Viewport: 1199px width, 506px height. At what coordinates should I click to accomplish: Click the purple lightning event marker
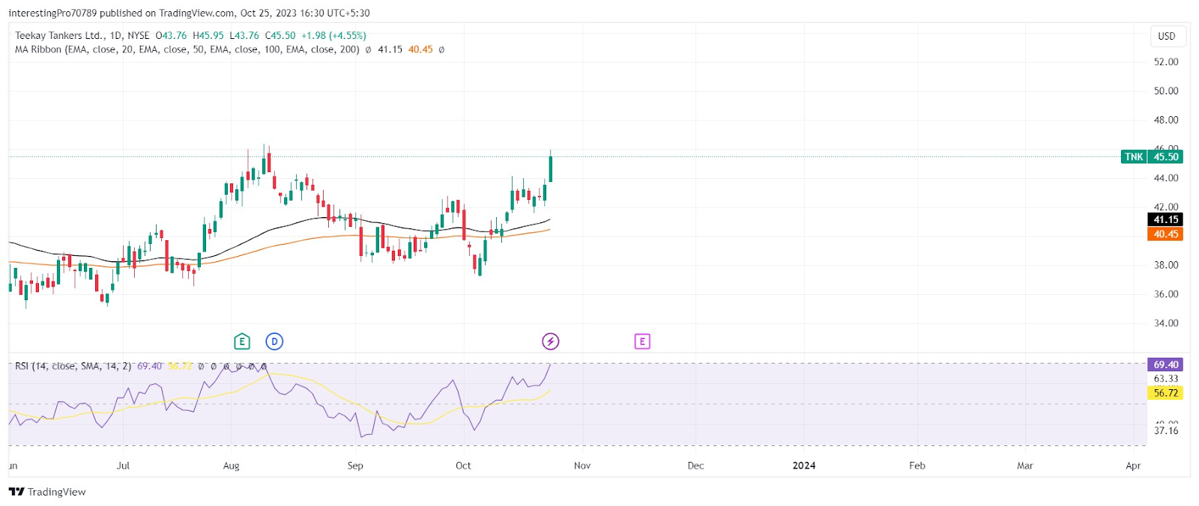[x=551, y=342]
